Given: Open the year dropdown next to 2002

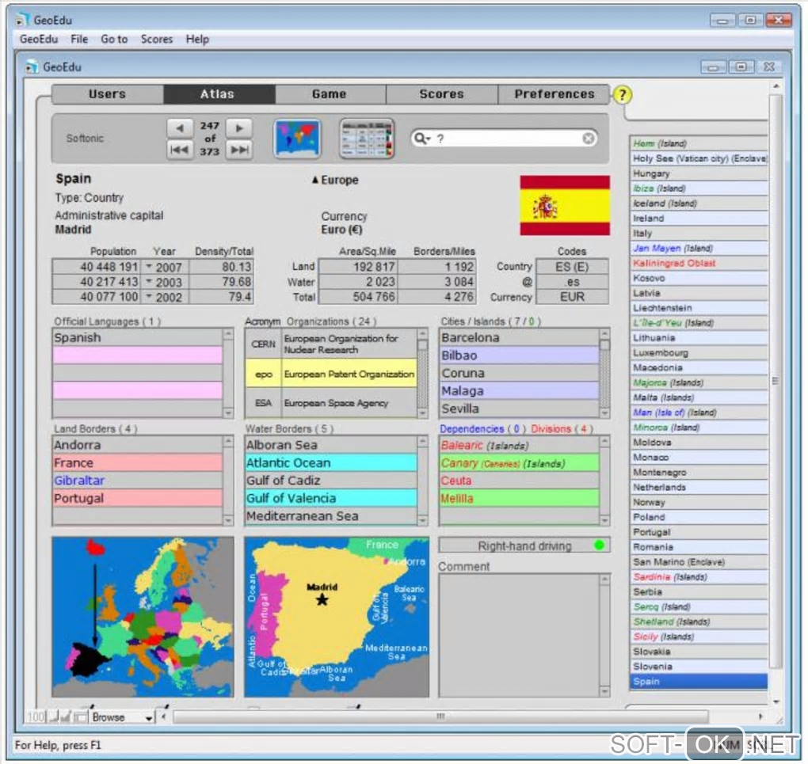Looking at the screenshot, I should pyautogui.click(x=148, y=296).
